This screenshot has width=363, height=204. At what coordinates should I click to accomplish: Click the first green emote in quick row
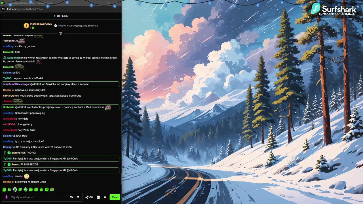coord(4,190)
